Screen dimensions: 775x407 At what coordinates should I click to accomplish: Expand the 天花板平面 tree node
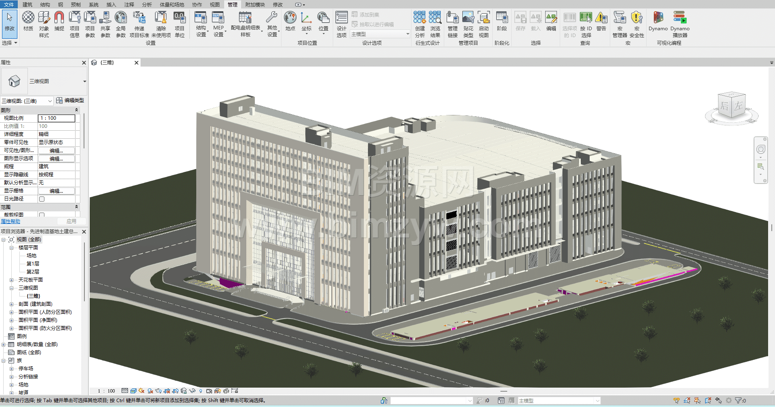click(11, 280)
